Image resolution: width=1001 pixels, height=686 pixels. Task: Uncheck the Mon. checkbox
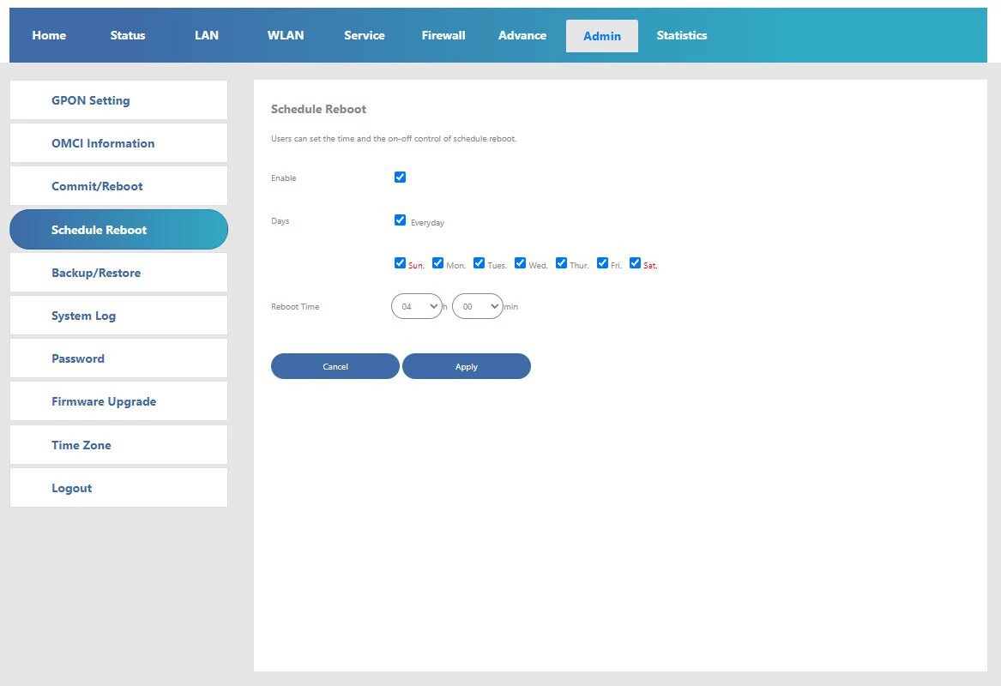pos(437,263)
